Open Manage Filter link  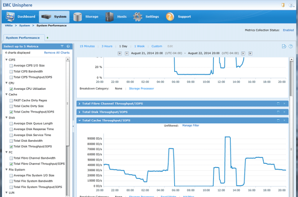click(x=191, y=125)
